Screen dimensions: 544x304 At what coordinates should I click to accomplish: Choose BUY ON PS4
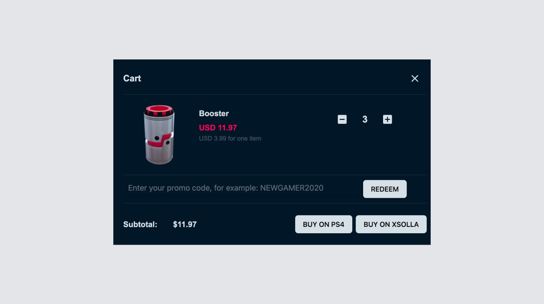(x=324, y=224)
